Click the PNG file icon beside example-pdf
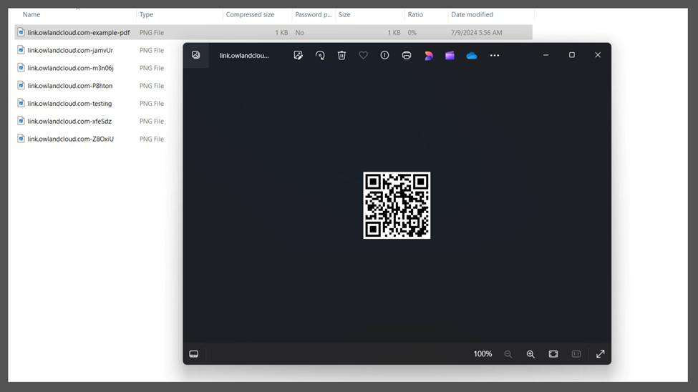698x392 pixels. (21, 32)
